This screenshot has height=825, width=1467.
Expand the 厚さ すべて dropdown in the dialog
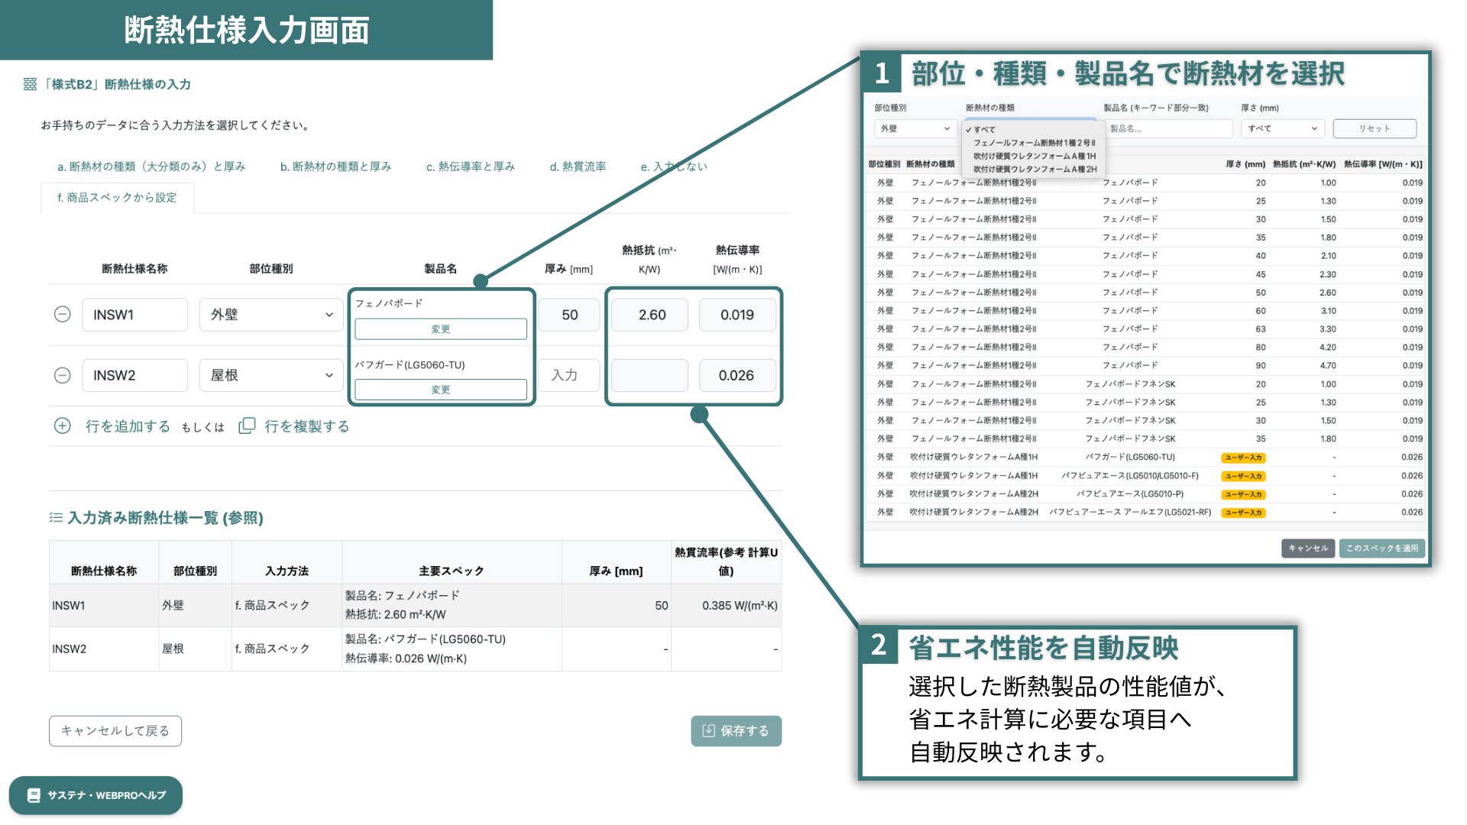click(1282, 128)
